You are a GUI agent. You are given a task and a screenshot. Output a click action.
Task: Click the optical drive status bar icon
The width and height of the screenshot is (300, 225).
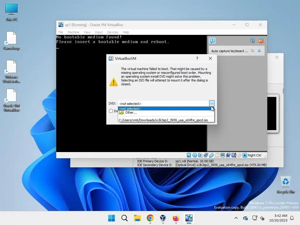195,155
